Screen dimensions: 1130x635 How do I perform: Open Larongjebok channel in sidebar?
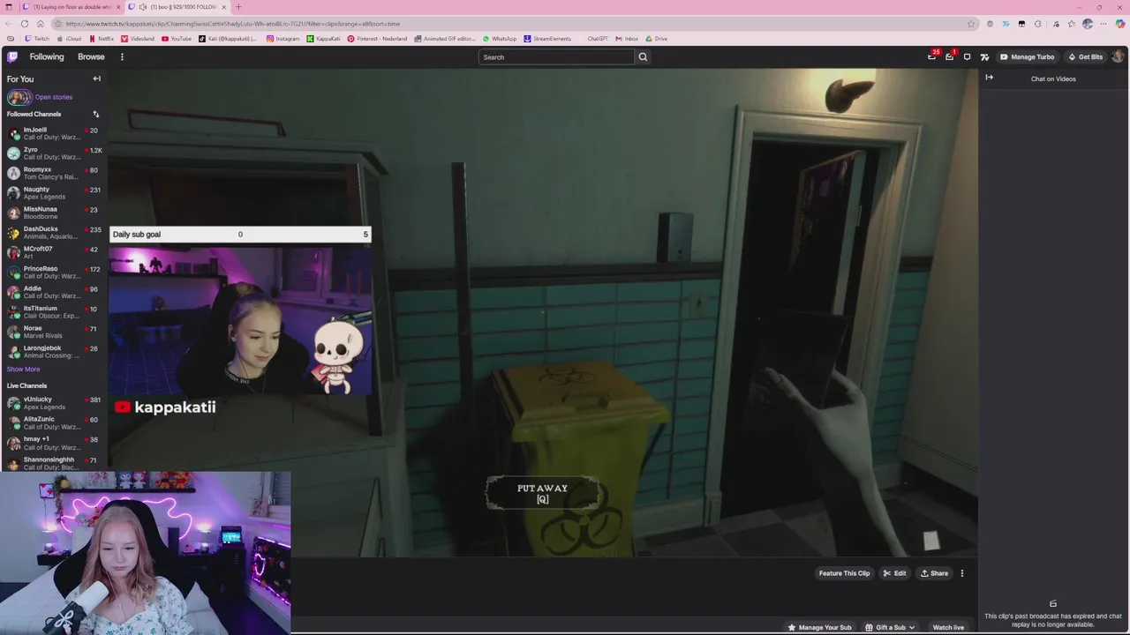(53, 352)
